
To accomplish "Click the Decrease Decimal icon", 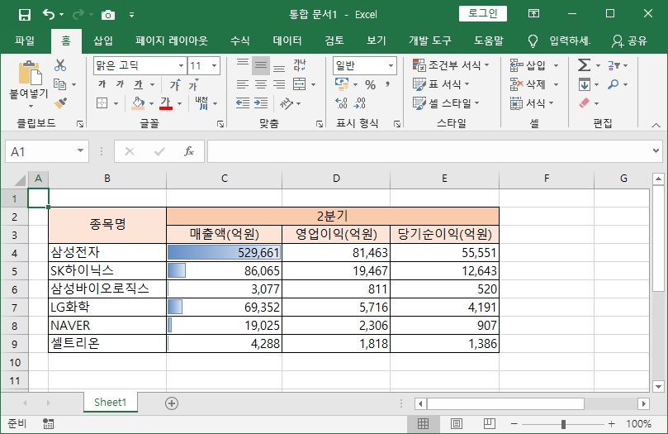I will coord(360,103).
